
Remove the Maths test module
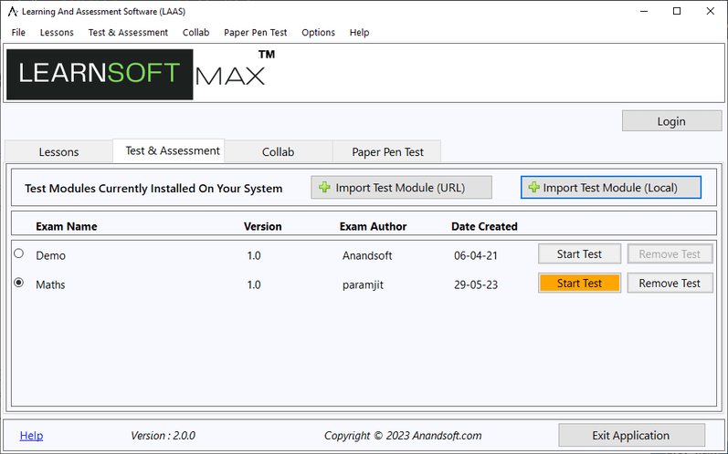(669, 284)
